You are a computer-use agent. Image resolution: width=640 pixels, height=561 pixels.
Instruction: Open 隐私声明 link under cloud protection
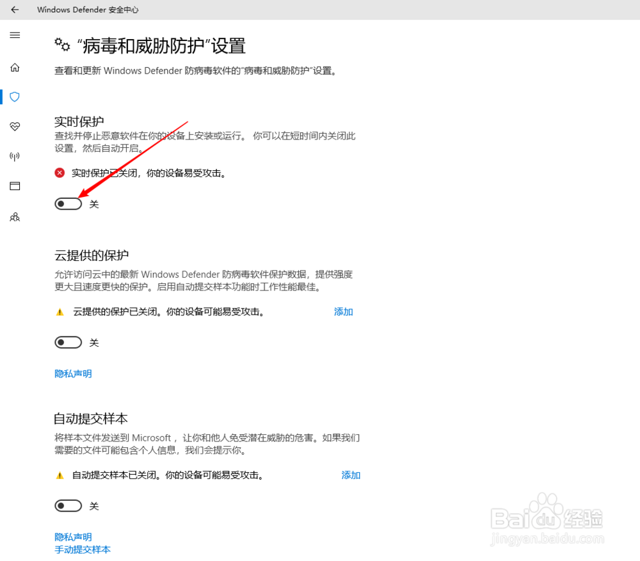73,374
